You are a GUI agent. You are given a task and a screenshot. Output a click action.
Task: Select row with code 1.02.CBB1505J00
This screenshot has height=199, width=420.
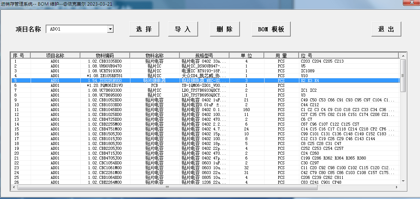[x=205, y=134]
